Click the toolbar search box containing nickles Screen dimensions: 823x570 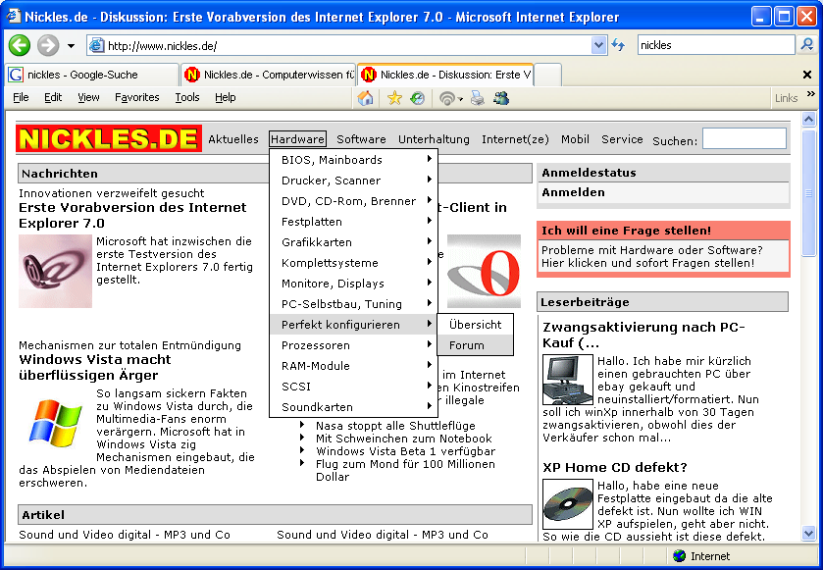coord(716,45)
